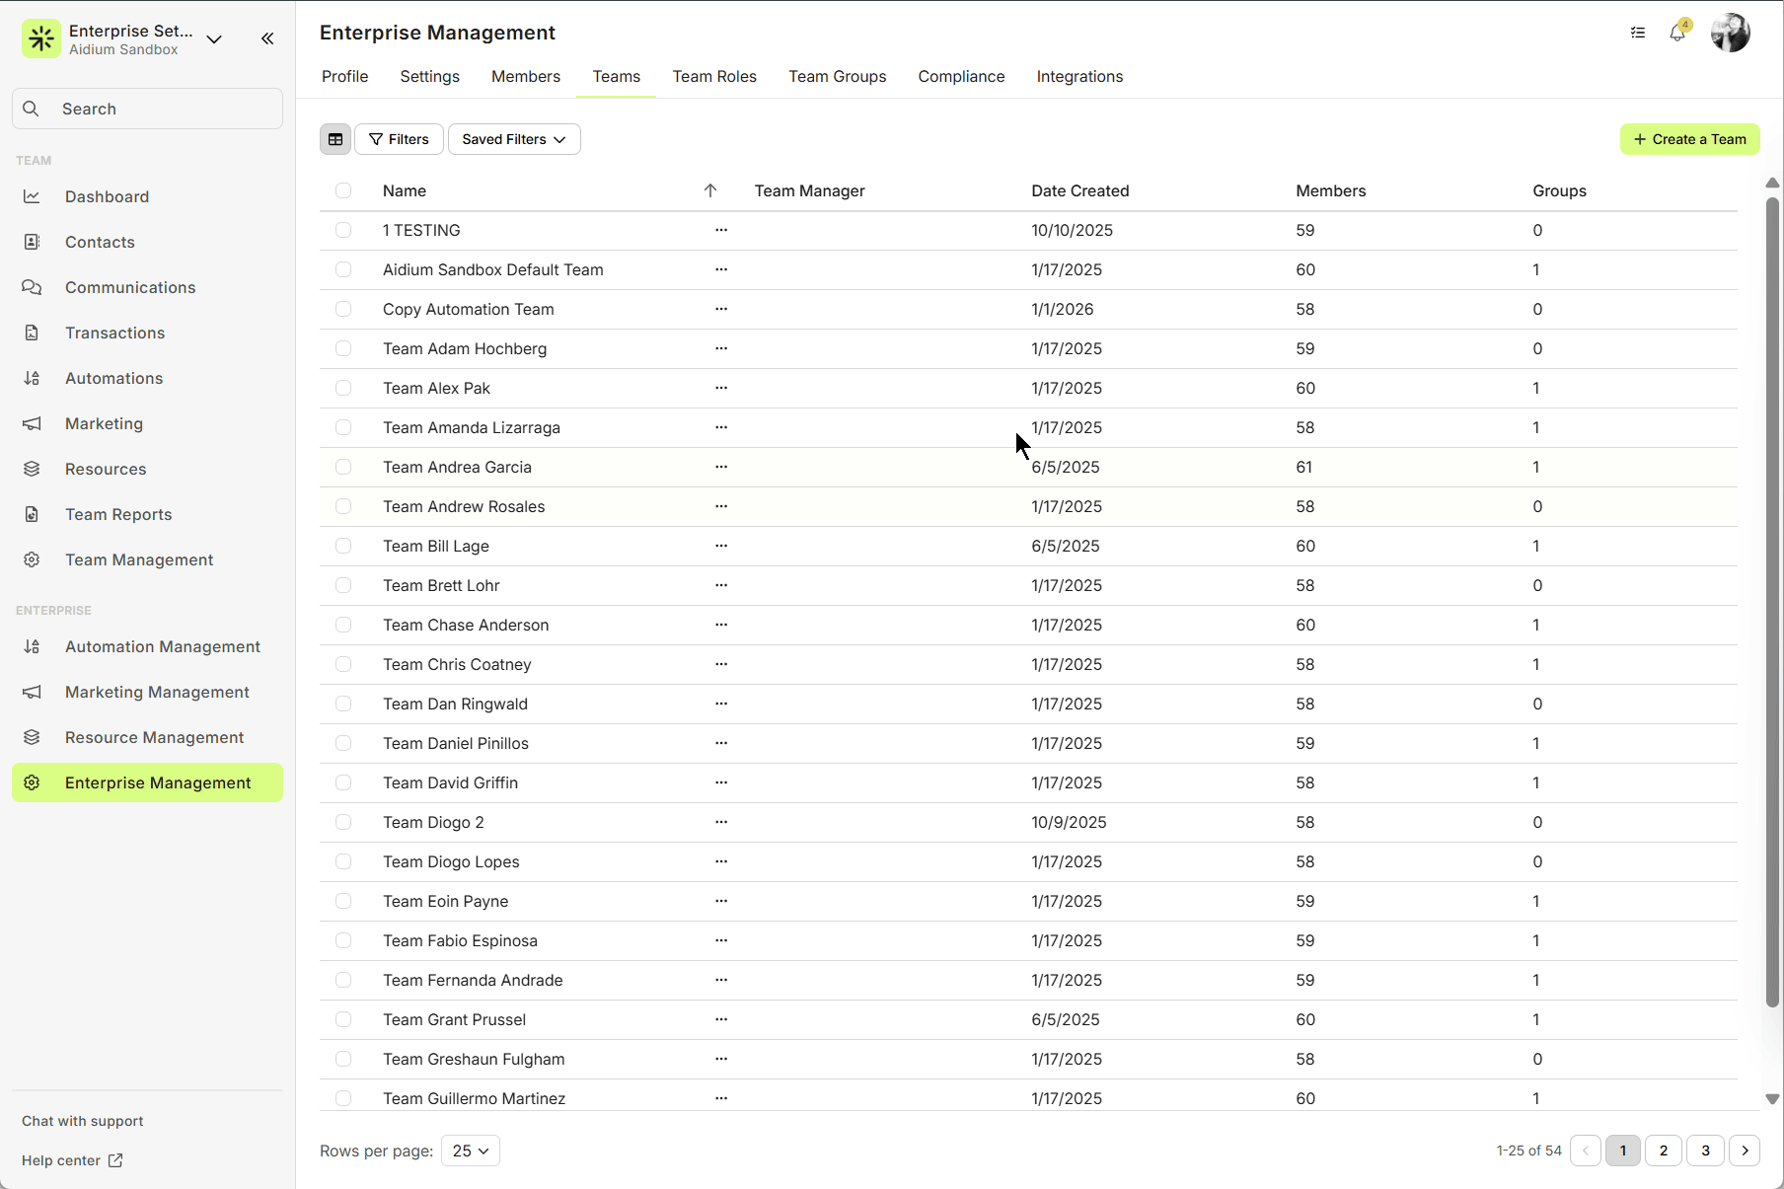Open the Compliance tab
1784x1189 pixels.
coord(960,76)
